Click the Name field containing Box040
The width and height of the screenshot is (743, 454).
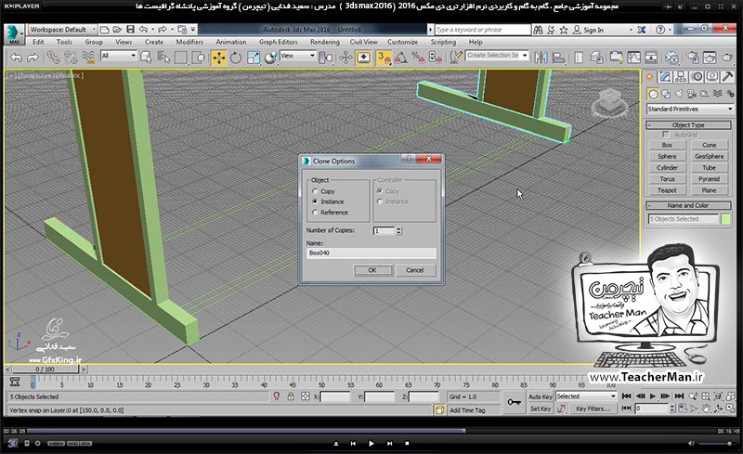[x=371, y=253]
